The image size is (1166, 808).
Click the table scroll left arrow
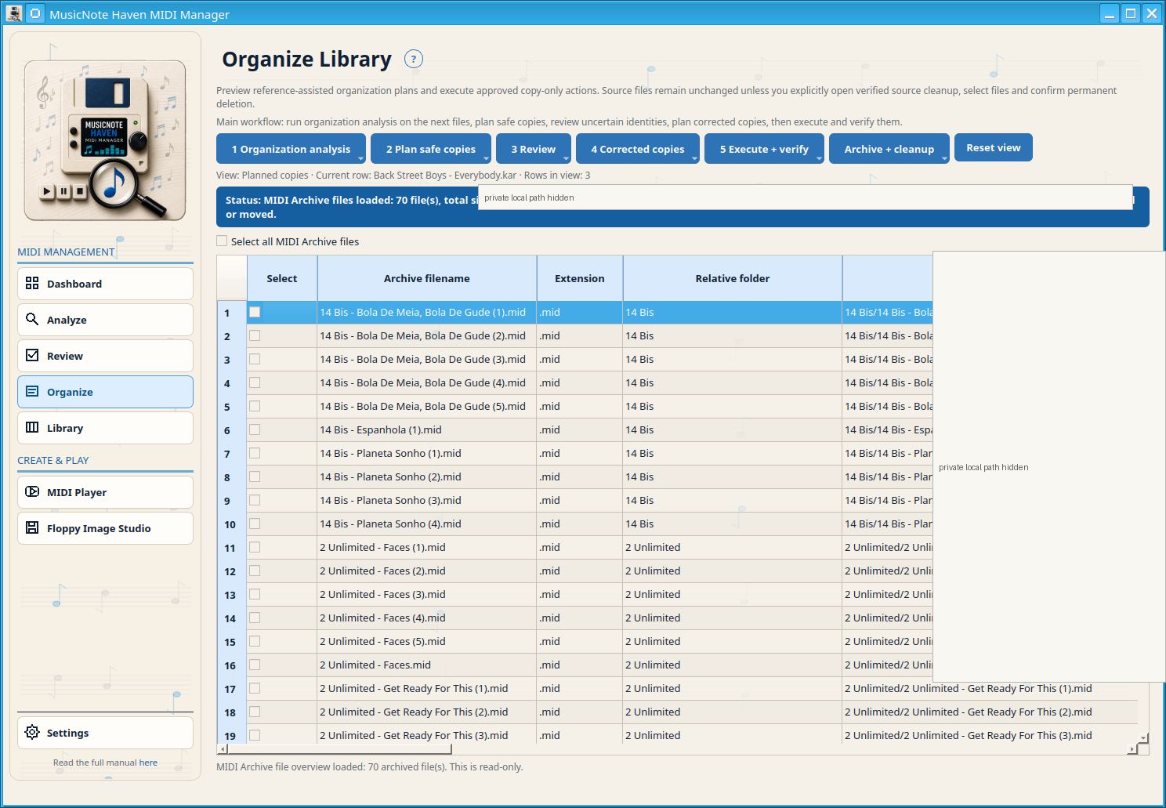pyautogui.click(x=223, y=749)
